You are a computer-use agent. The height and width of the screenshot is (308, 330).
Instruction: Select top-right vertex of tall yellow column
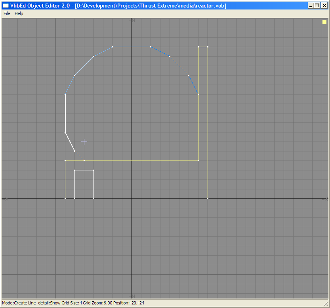click(x=208, y=47)
